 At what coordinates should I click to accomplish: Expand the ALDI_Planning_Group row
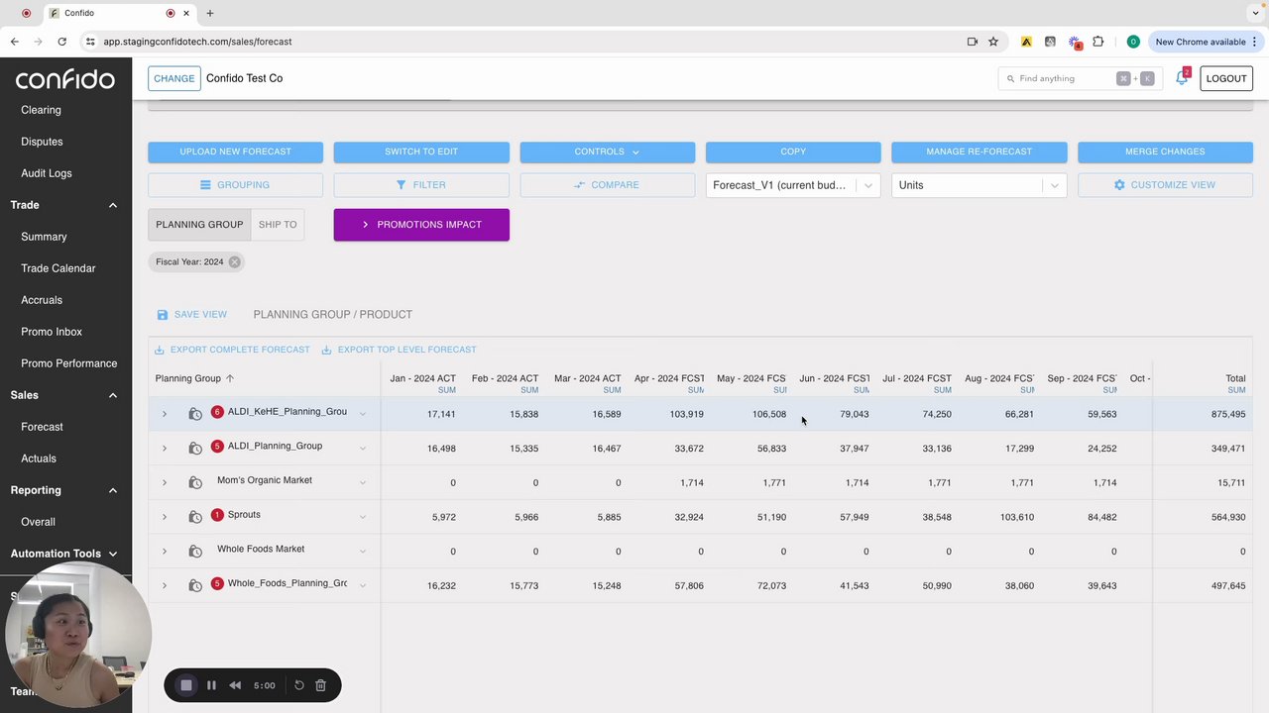(x=165, y=449)
